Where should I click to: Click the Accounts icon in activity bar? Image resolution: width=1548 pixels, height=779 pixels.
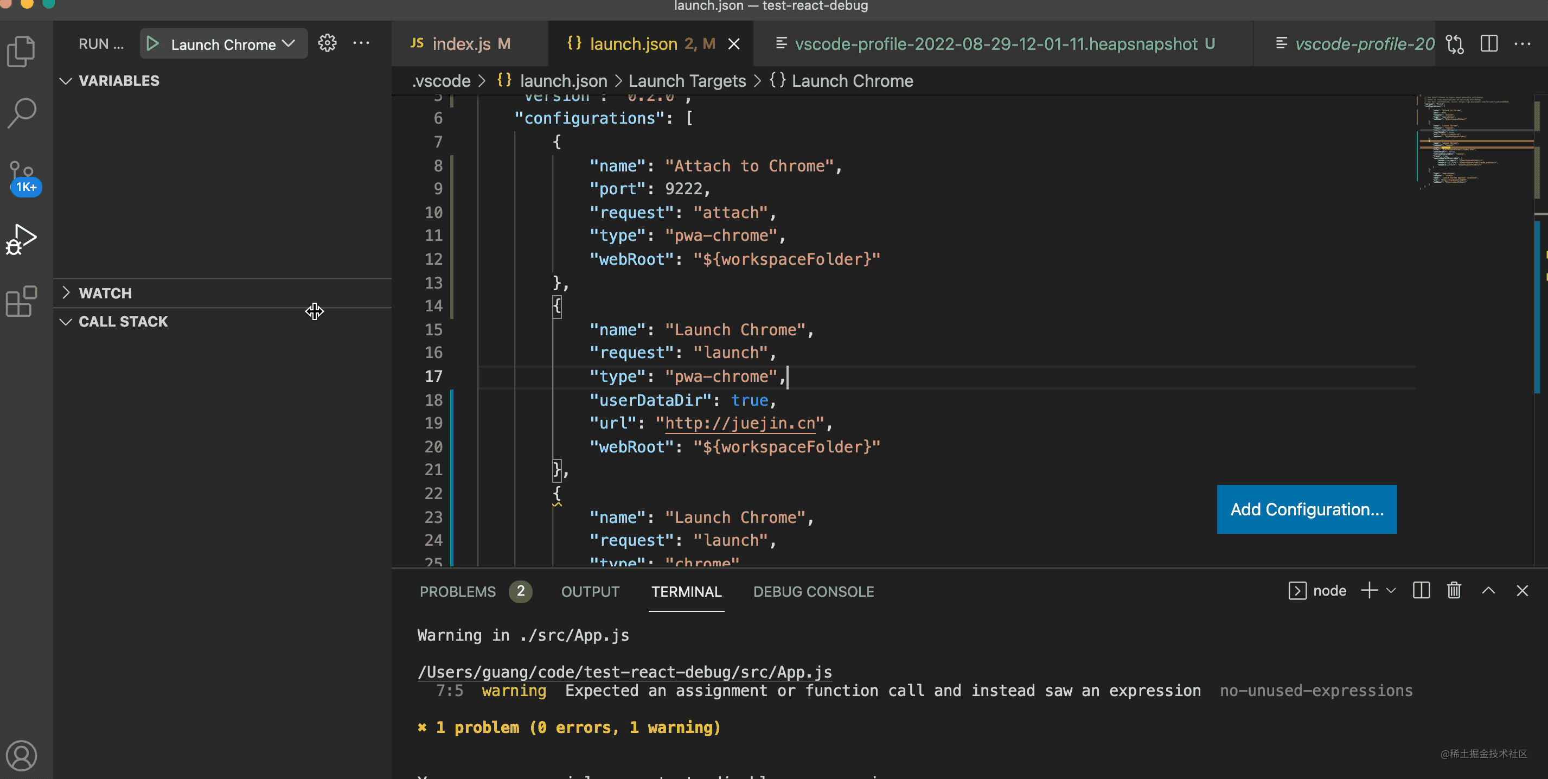(x=22, y=756)
